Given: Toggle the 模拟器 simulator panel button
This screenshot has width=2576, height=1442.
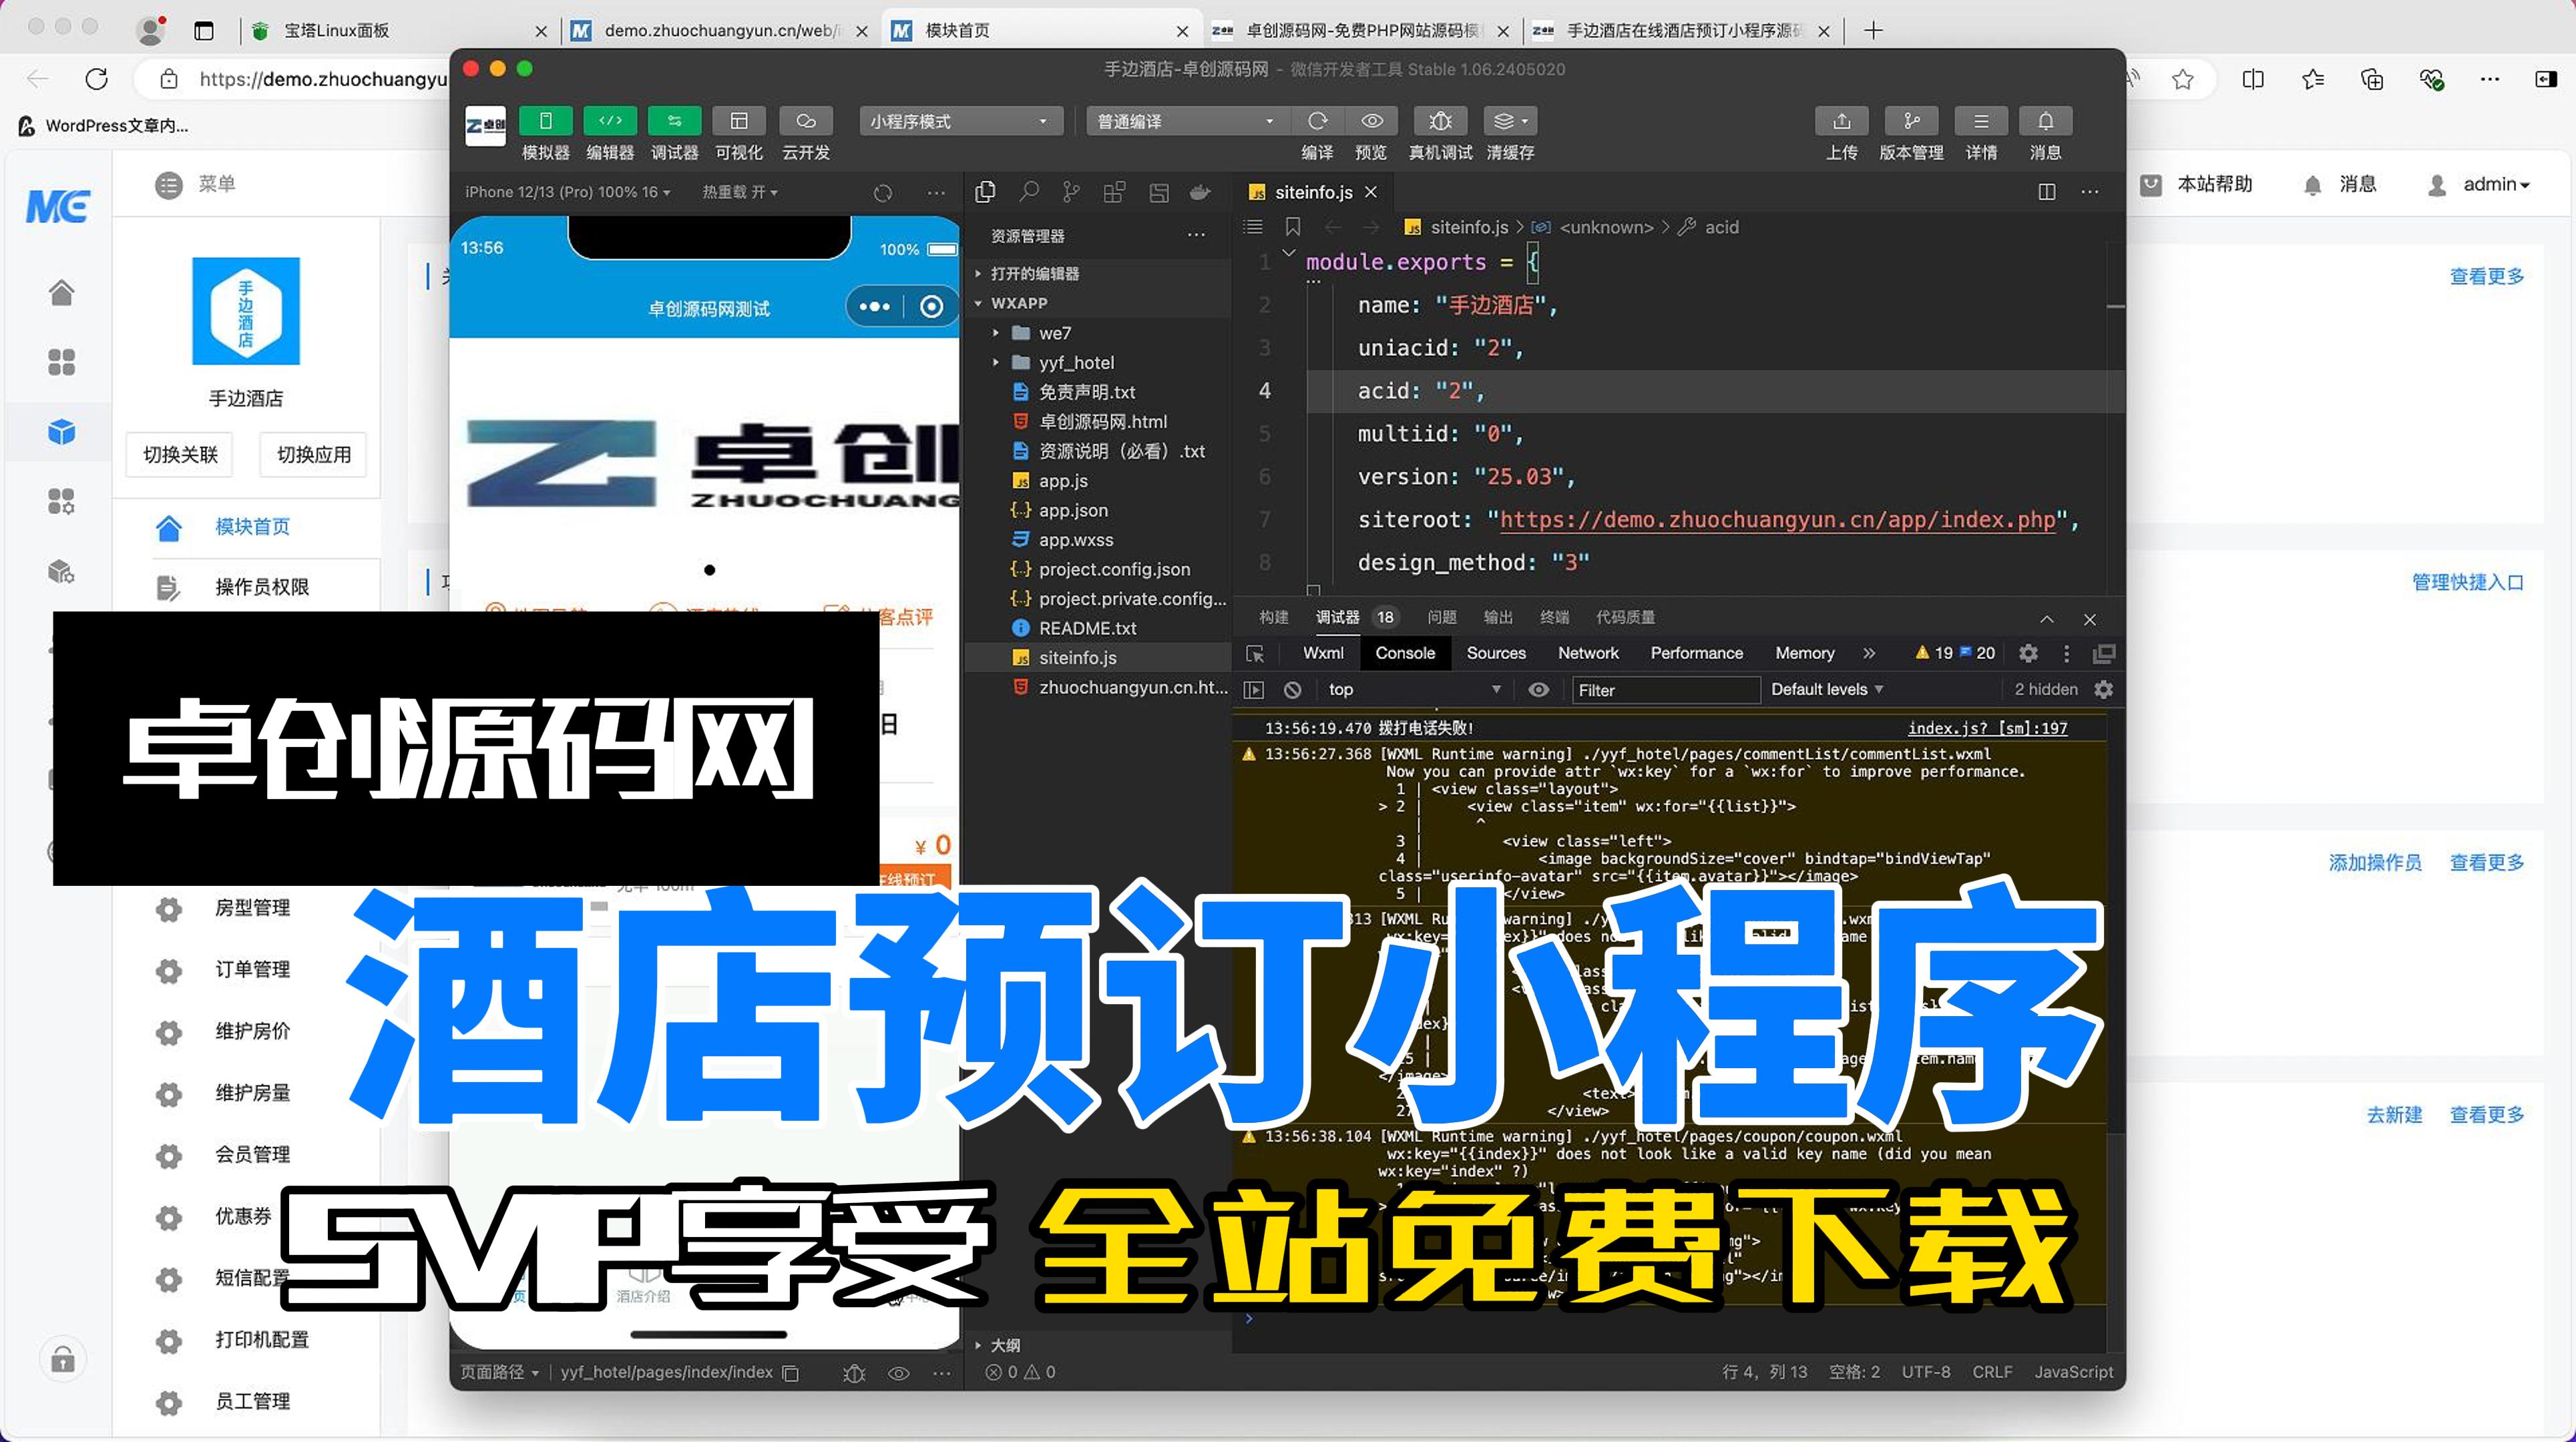Looking at the screenshot, I should (545, 121).
